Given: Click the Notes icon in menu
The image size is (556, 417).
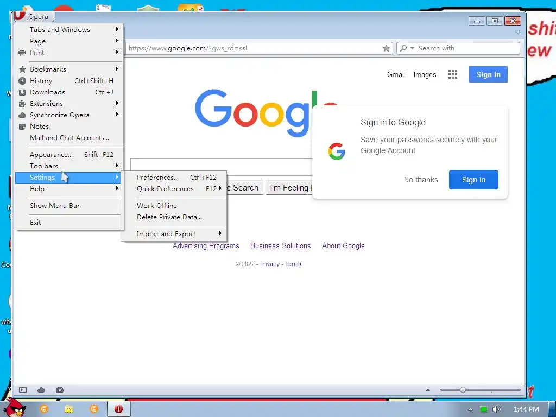Looking at the screenshot, I should (x=22, y=127).
